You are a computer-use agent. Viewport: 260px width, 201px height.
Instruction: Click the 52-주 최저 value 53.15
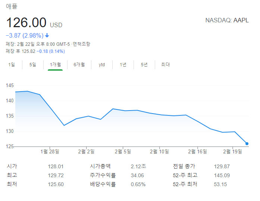220,184
